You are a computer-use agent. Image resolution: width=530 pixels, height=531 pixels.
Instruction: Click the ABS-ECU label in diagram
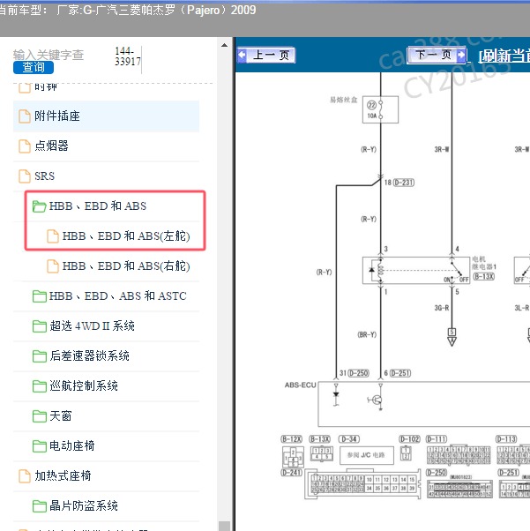pyautogui.click(x=301, y=385)
